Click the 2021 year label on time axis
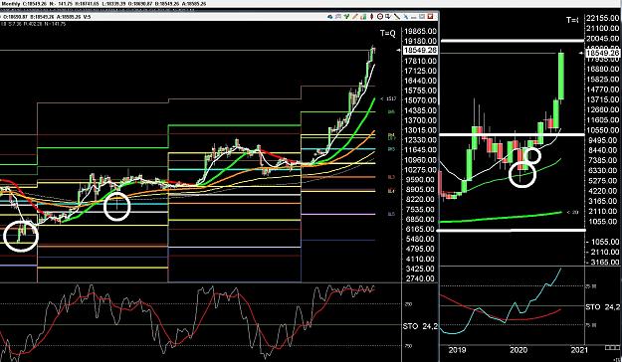This screenshot has width=622, height=362. [x=579, y=350]
